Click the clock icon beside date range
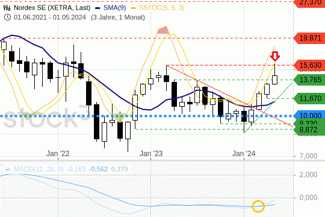The height and width of the screenshot is (217, 325). (7, 17)
